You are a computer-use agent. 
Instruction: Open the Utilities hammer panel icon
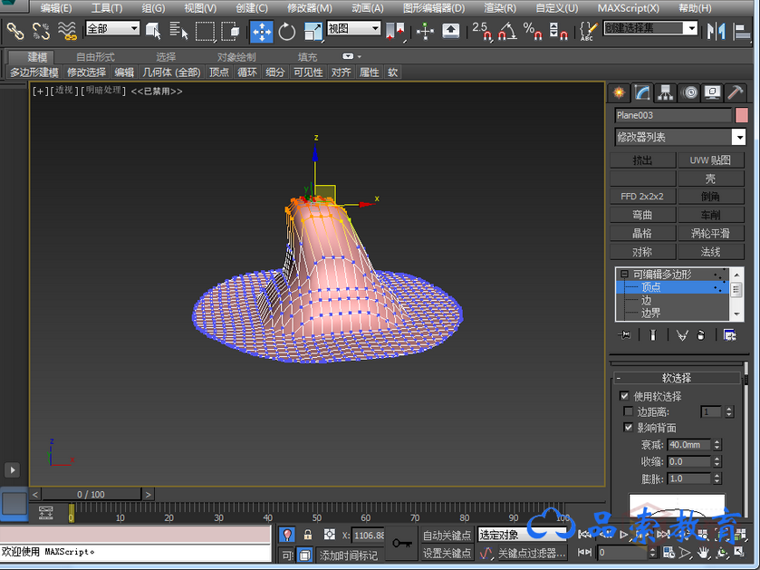(x=736, y=92)
